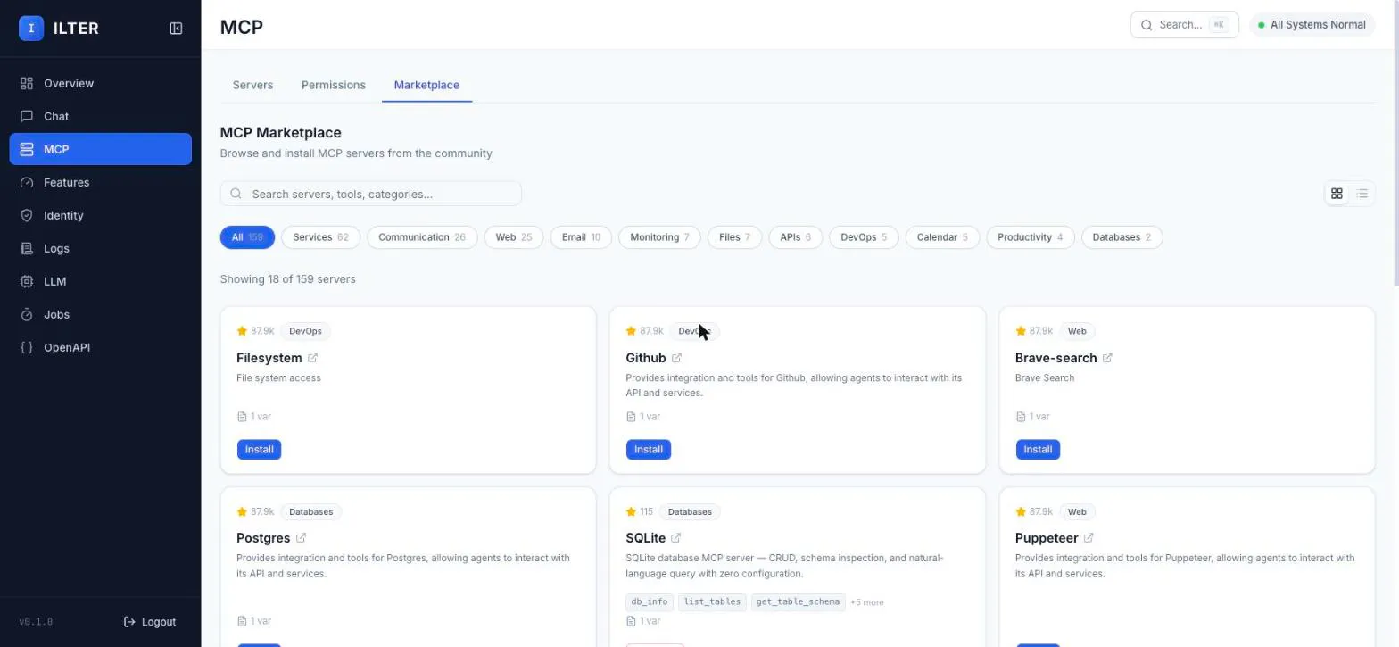Expand the +5 more tools on SQLite
Viewport: 1399px width, 647px height.
pos(867,602)
